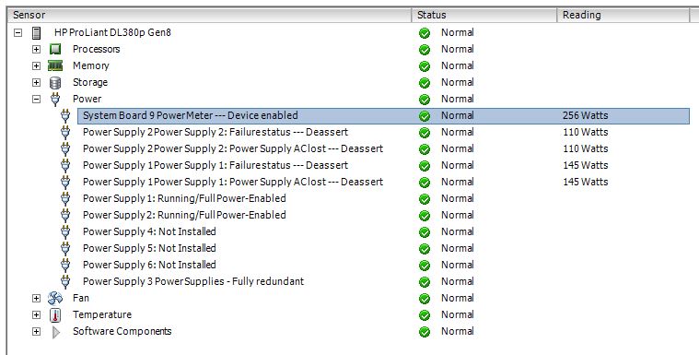Expand the Memory tree node
Viewport: 699px width, 355px height.
[37, 65]
